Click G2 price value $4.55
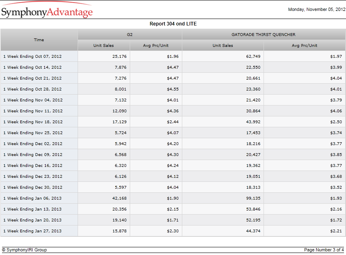This screenshot has height=255, width=346. [173, 89]
